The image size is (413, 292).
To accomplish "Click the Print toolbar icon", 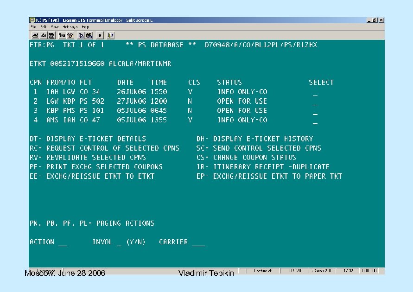I will point(35,35).
